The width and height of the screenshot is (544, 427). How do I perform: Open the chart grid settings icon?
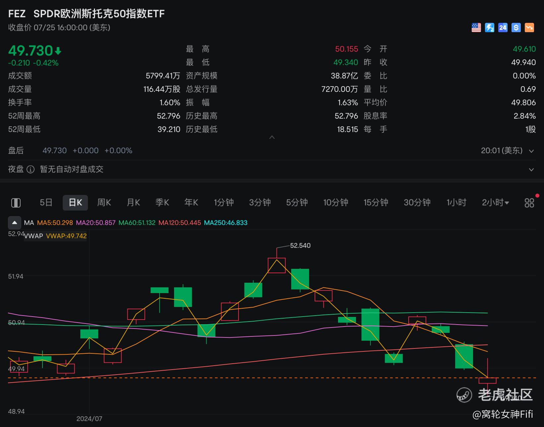(x=529, y=203)
